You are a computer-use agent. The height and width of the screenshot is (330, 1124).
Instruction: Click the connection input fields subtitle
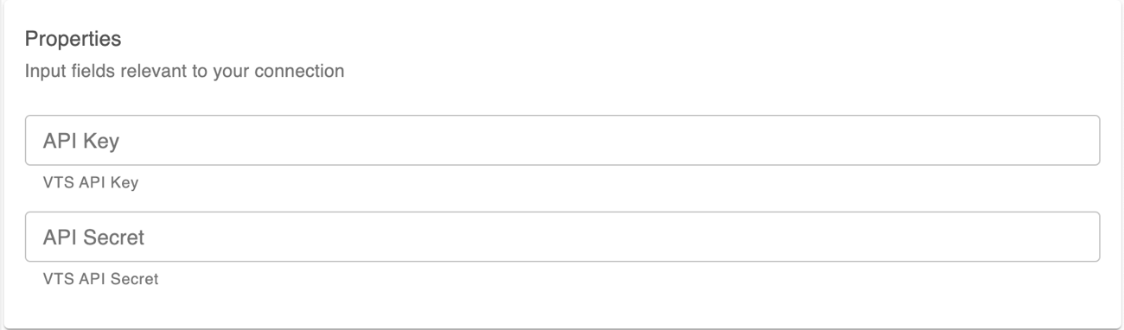[185, 71]
